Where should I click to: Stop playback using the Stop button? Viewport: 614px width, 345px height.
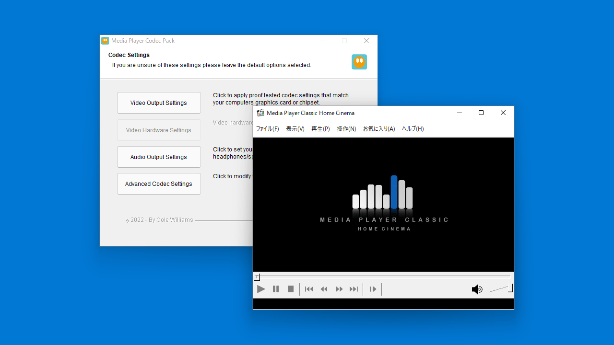tap(291, 289)
